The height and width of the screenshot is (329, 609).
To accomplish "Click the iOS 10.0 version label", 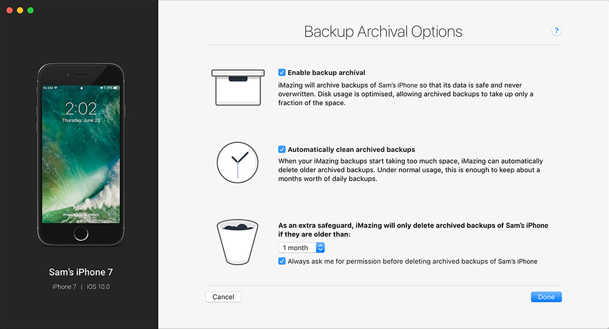I will coord(98,286).
